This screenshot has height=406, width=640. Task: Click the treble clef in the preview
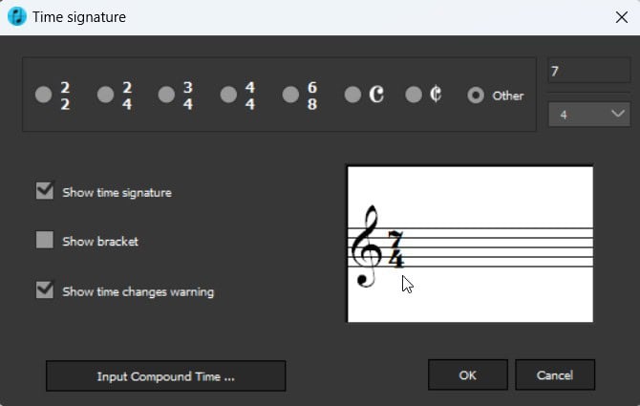click(366, 247)
